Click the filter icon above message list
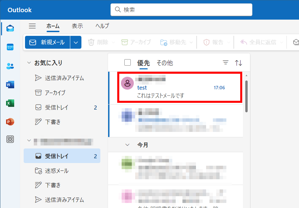The height and width of the screenshot is (208, 299). (226, 63)
